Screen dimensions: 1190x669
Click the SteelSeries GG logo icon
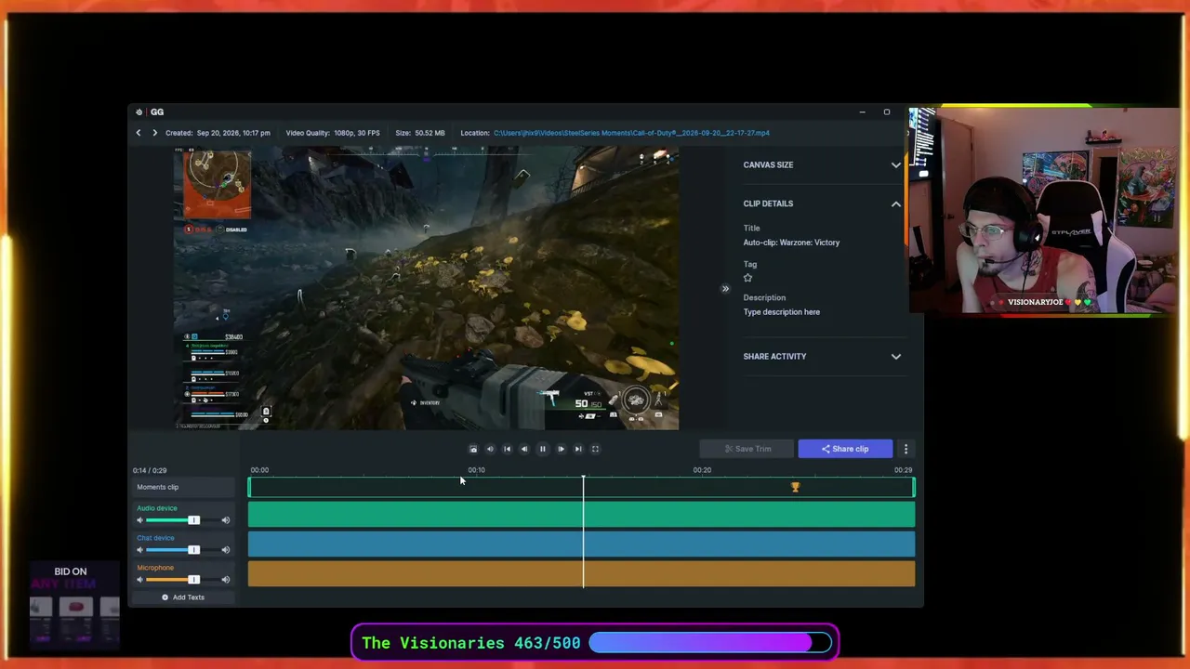coord(139,112)
